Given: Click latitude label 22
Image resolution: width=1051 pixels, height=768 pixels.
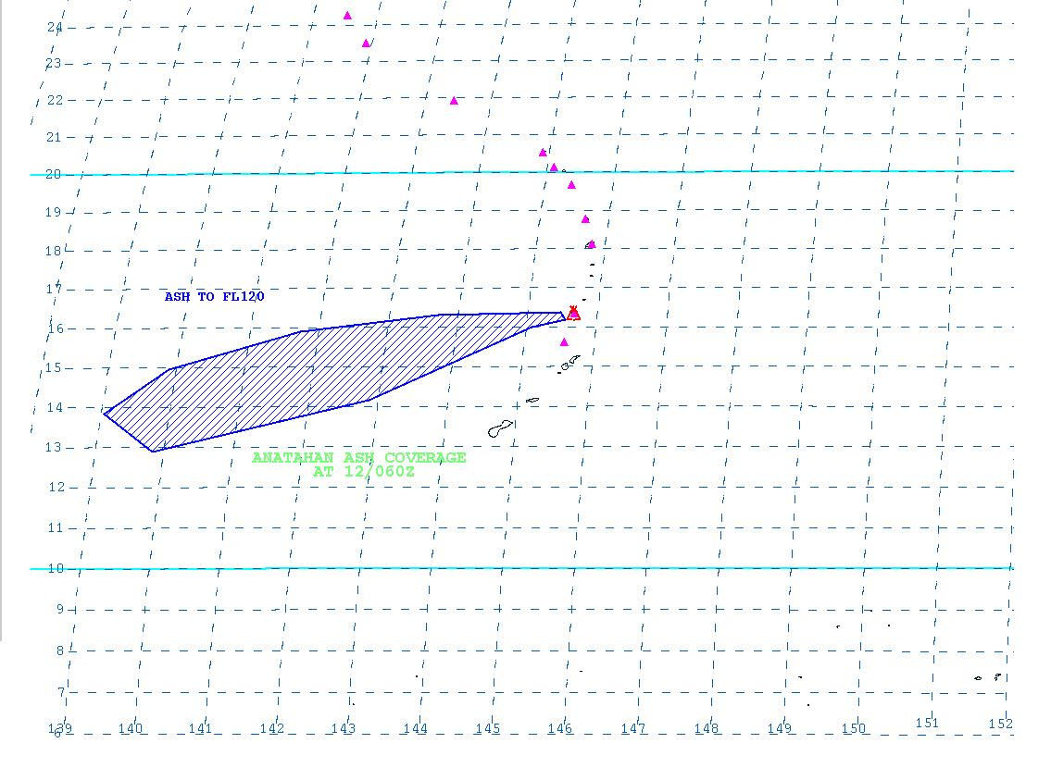Looking at the screenshot, I should 56,100.
